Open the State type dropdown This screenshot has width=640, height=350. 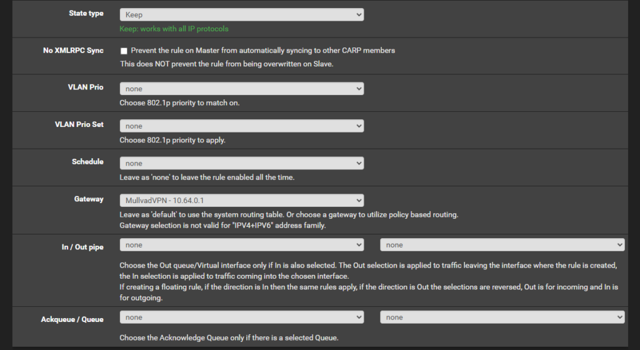[x=241, y=14]
